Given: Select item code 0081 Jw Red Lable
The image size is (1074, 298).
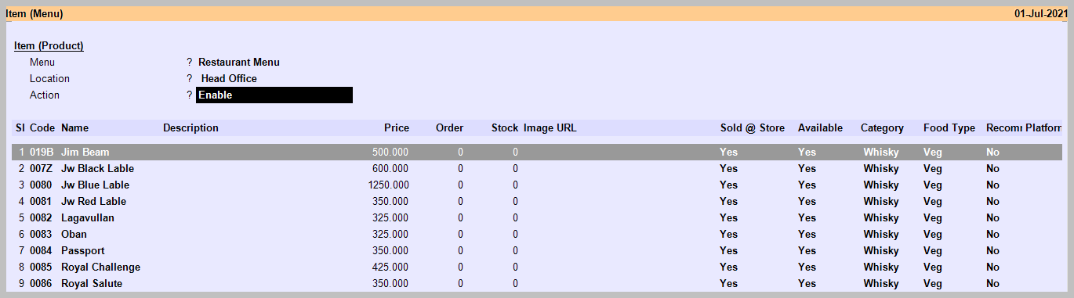Looking at the screenshot, I should pos(42,202).
